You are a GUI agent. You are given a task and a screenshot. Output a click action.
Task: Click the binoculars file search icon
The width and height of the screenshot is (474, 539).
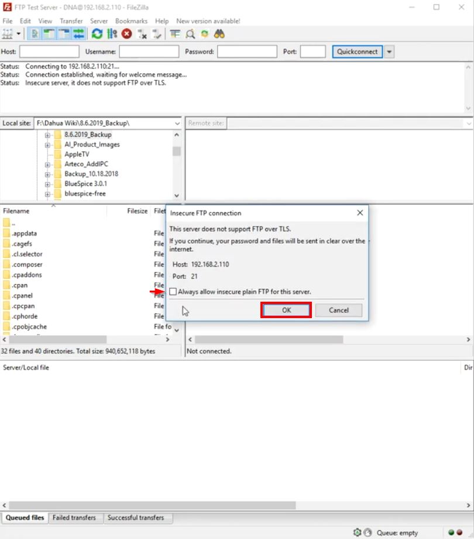(219, 34)
